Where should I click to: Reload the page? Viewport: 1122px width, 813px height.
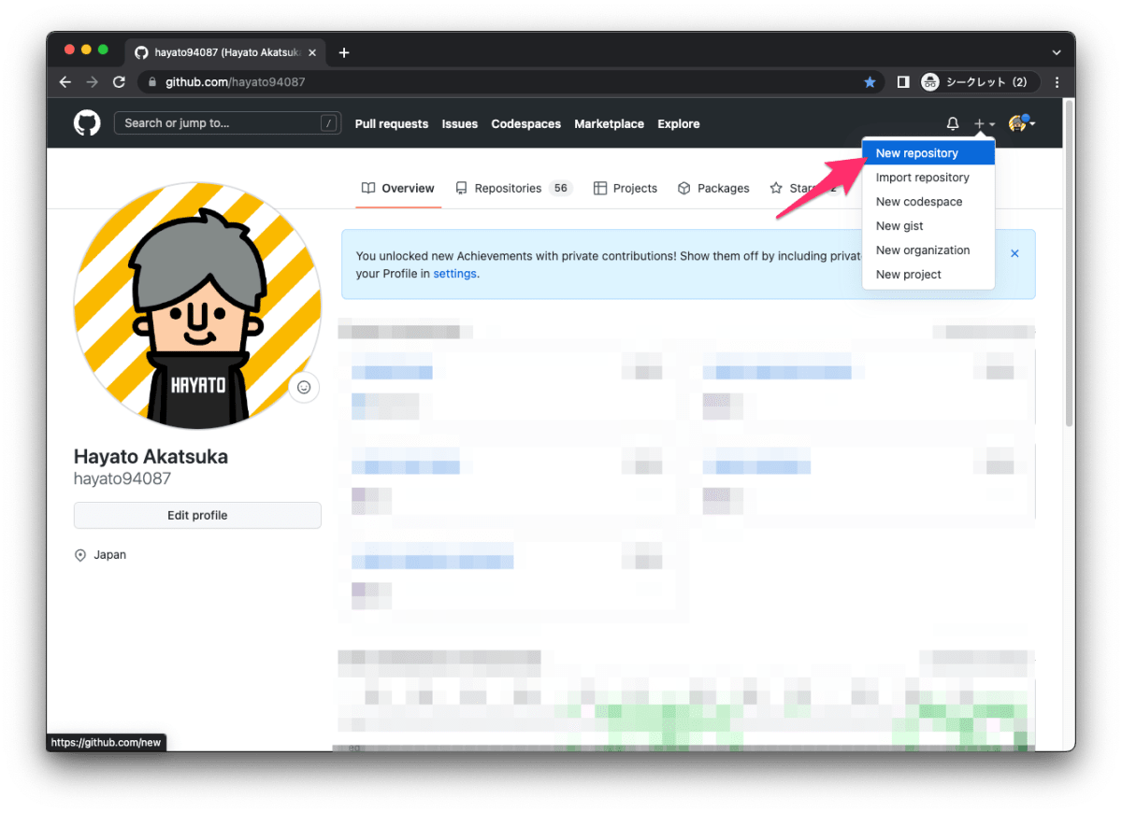(119, 82)
